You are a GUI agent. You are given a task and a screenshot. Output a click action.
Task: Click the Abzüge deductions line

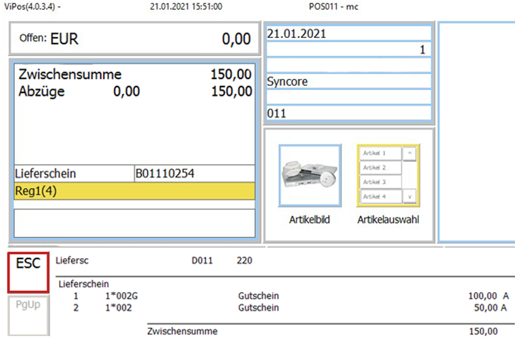click(x=135, y=92)
